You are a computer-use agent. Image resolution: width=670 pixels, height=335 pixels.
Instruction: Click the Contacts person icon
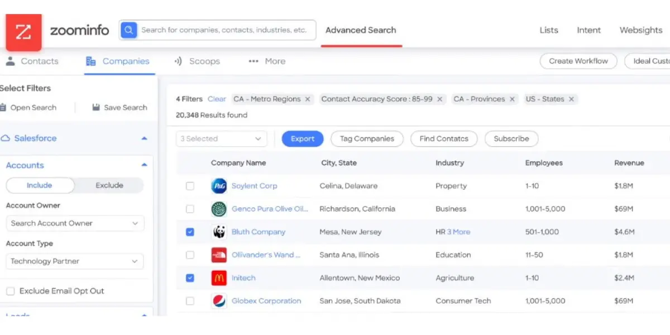tap(10, 61)
